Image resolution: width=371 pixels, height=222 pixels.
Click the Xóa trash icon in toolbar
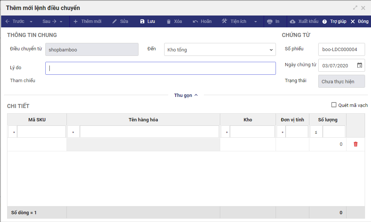[x=169, y=21]
